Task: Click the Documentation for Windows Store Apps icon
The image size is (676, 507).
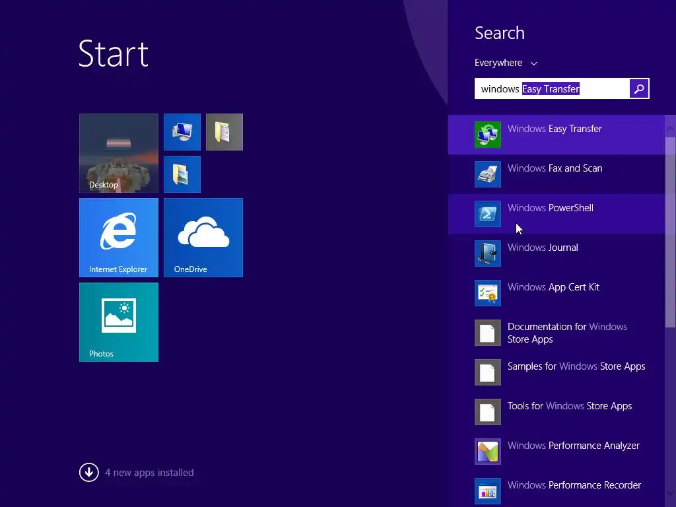Action: (488, 333)
